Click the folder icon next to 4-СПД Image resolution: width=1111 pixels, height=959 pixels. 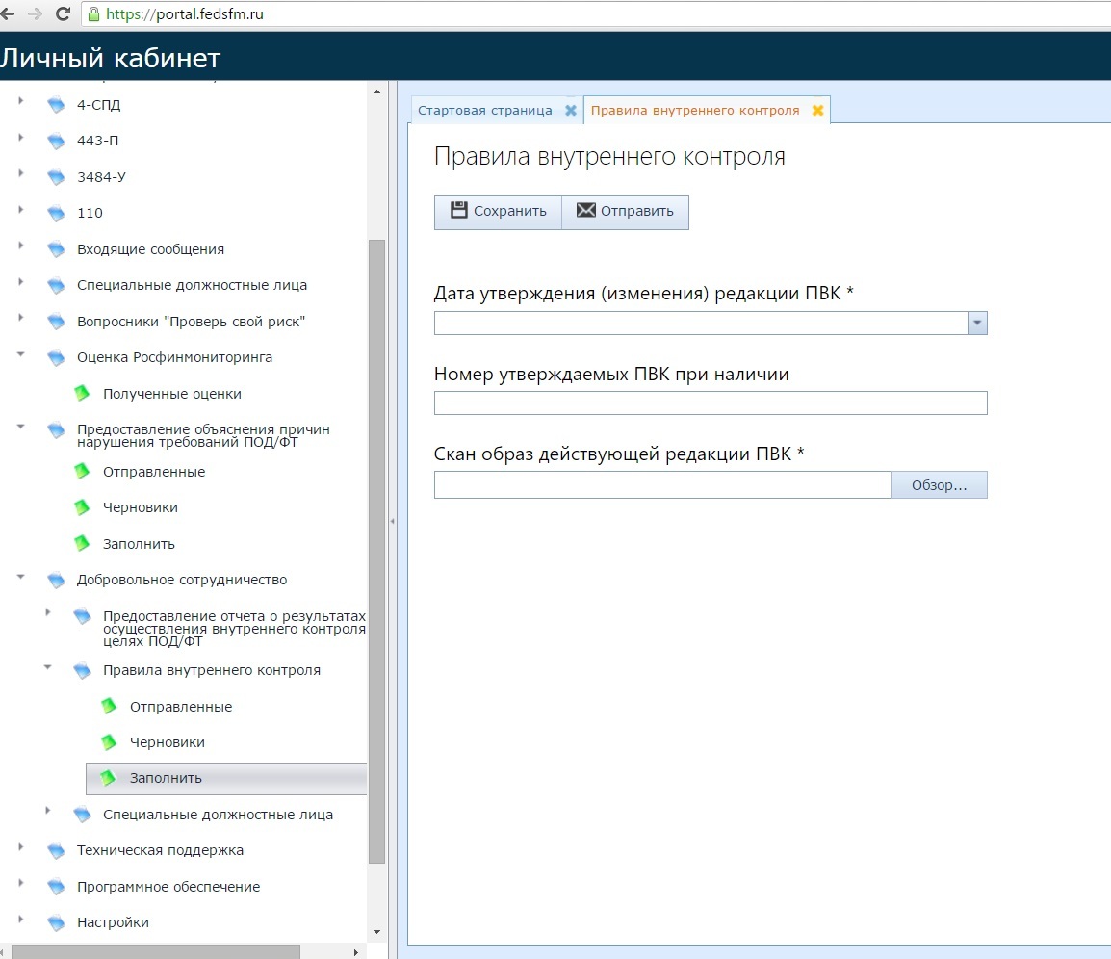(x=56, y=105)
